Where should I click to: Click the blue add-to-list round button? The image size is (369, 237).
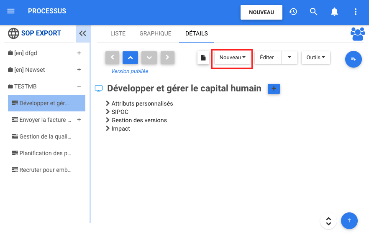point(353,59)
